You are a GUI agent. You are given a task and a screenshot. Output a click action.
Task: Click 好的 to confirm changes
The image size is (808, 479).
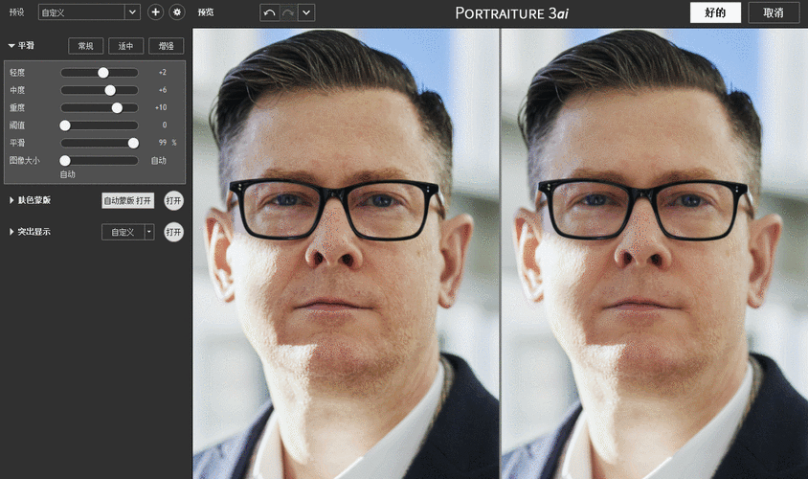(715, 12)
